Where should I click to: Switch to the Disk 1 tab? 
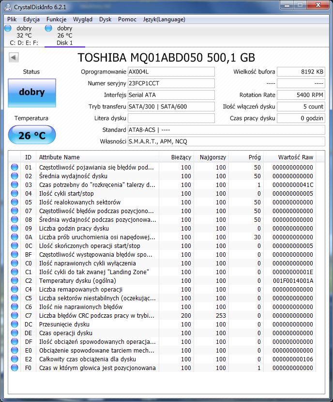64,35
